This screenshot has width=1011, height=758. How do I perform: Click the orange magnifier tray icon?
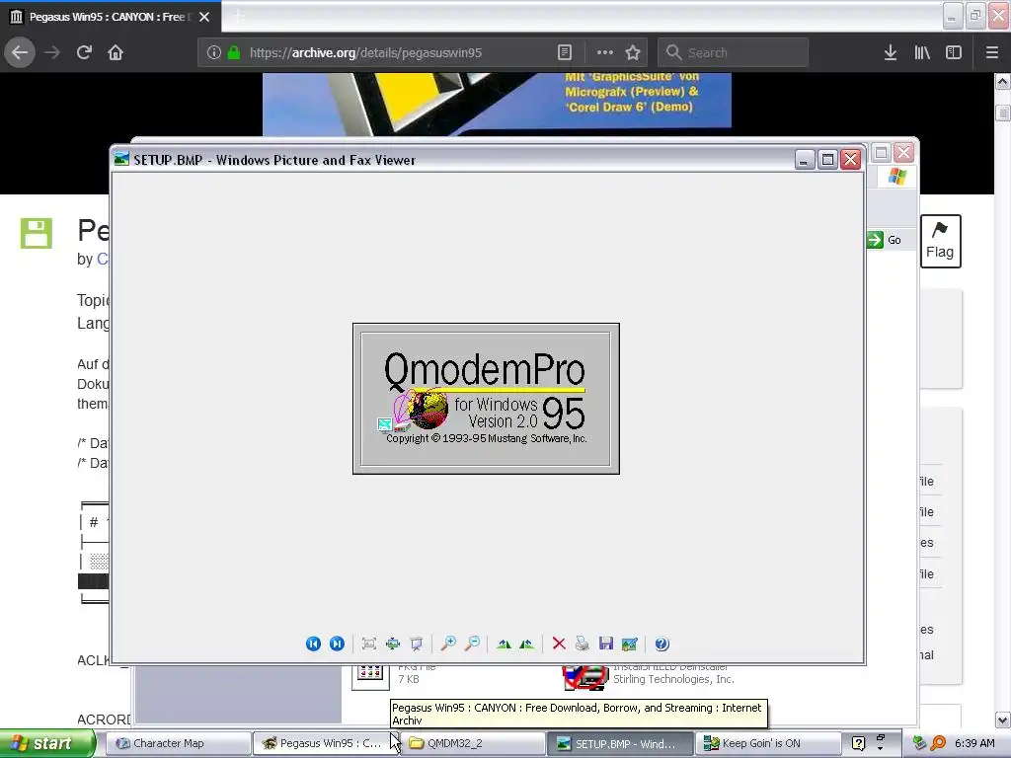(x=939, y=743)
